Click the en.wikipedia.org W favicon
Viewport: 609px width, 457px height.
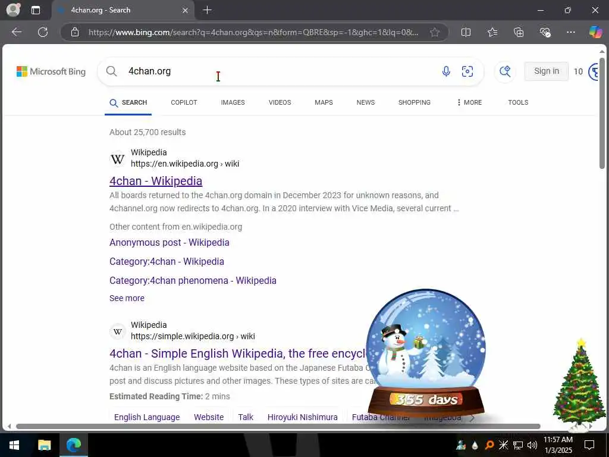pyautogui.click(x=118, y=158)
